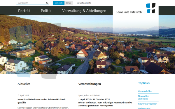Switch to the Gemeinde toggle

click(59, 3)
